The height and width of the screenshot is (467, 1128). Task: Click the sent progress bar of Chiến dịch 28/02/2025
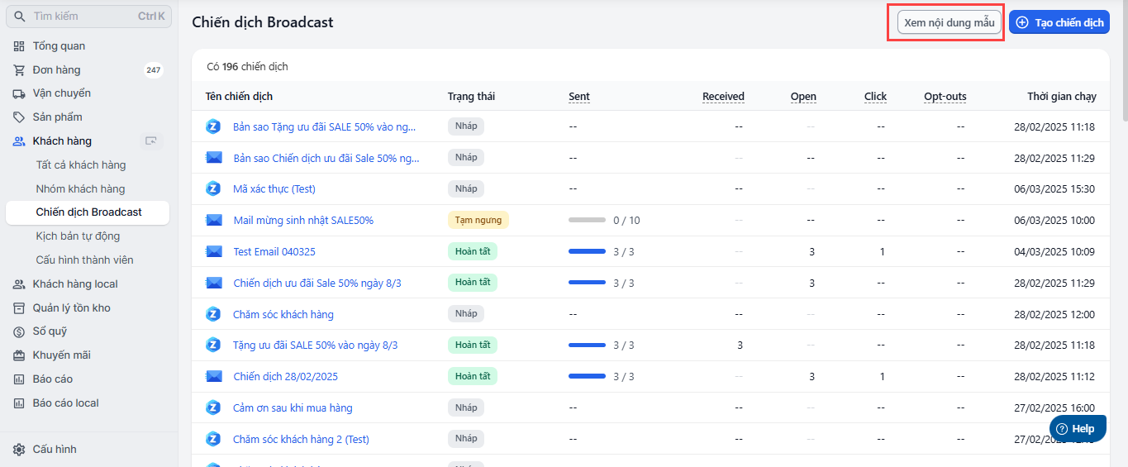(x=587, y=377)
